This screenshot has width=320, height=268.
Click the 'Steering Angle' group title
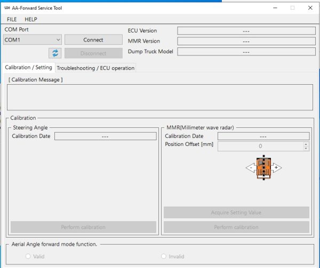pos(30,127)
